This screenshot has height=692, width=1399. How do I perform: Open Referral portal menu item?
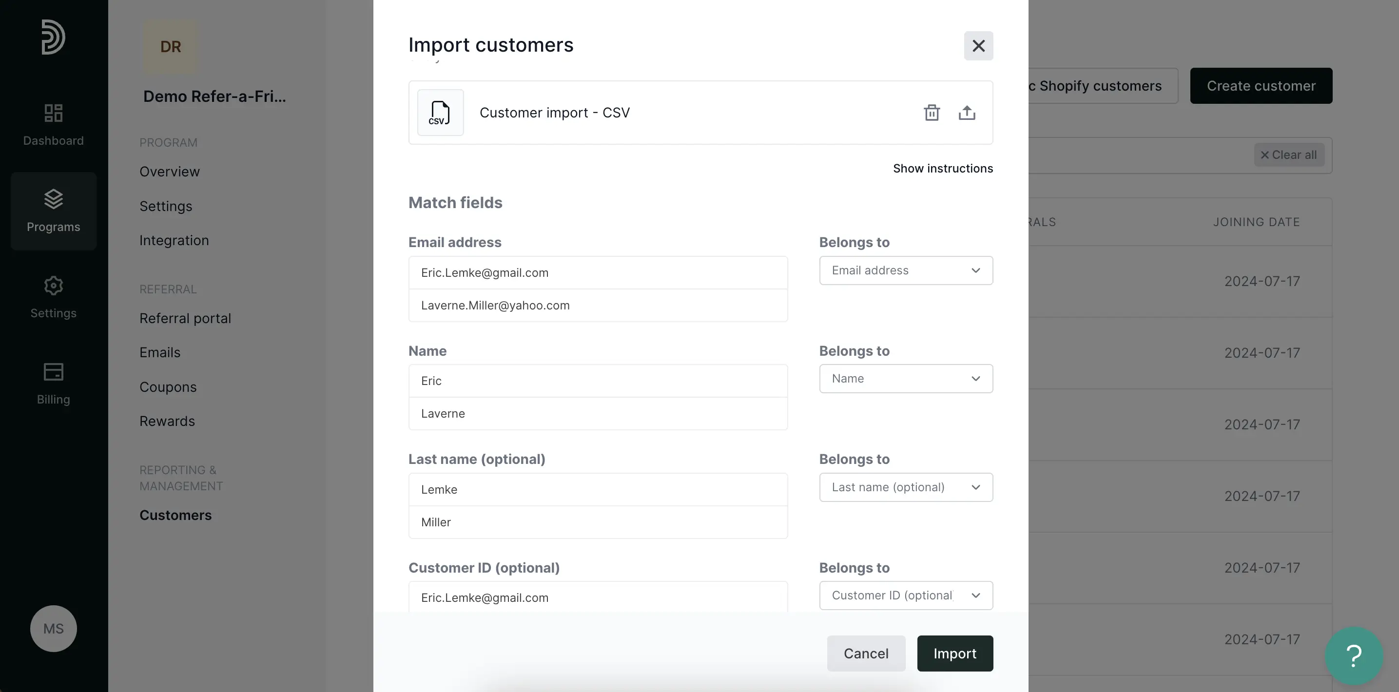pyautogui.click(x=185, y=318)
